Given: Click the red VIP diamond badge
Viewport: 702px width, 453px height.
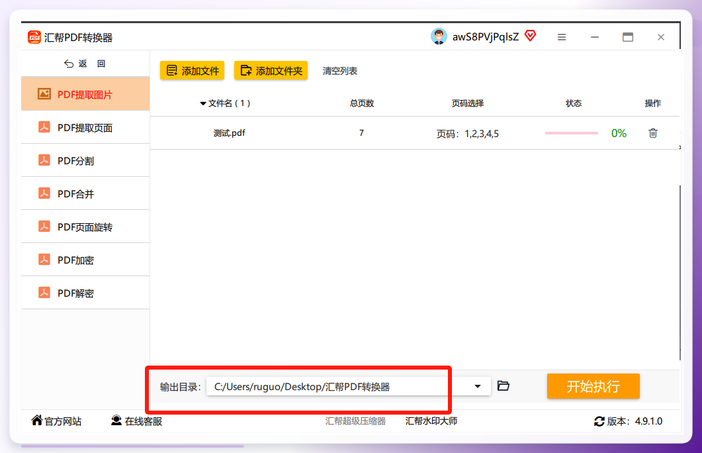Looking at the screenshot, I should (x=530, y=36).
